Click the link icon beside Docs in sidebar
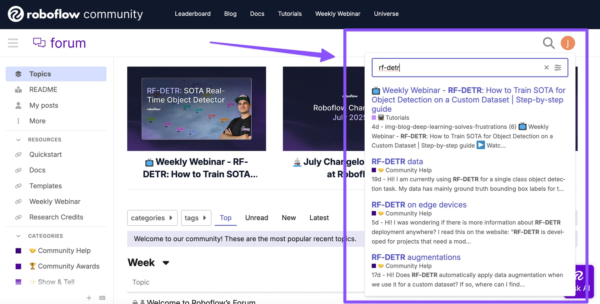The height and width of the screenshot is (304, 600). click(x=18, y=170)
